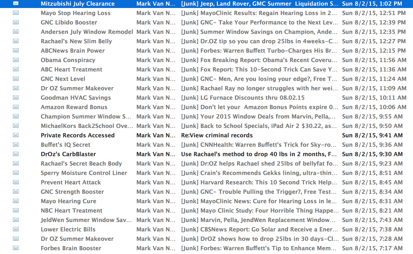The width and height of the screenshot is (413, 254).
Task: Select the envelope icon beside Mayo Stop Hearing Loss
Action: click(x=16, y=13)
